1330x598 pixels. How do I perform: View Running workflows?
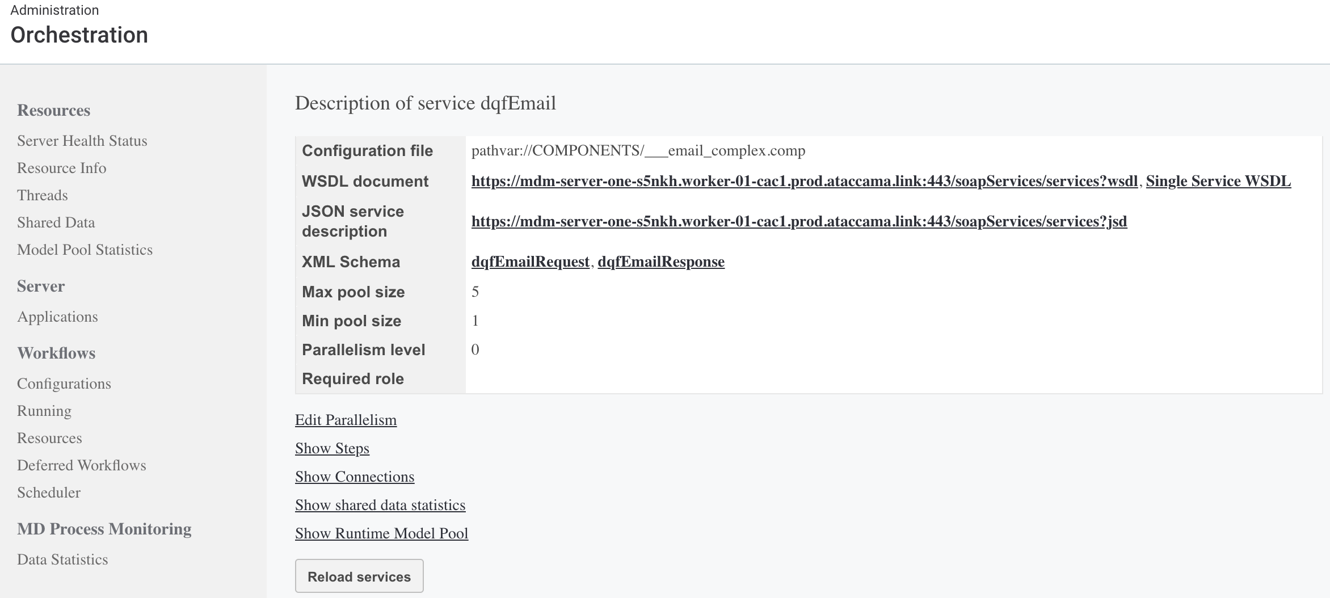[x=44, y=411]
